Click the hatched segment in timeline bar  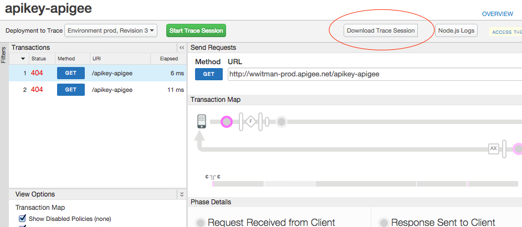(289, 183)
